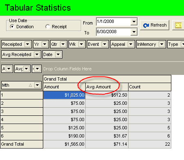
Task: Click the To date field 6/30/2008
Action: 113,32
